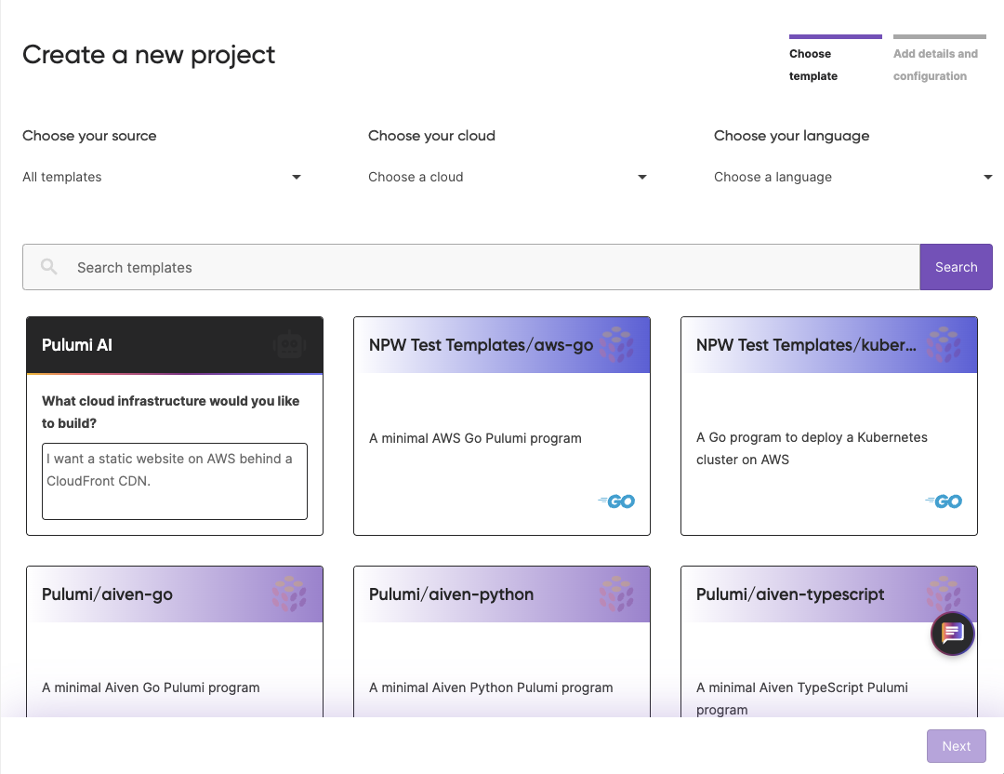1004x774 pixels.
Task: Open the All templates source dropdown
Action: (162, 177)
